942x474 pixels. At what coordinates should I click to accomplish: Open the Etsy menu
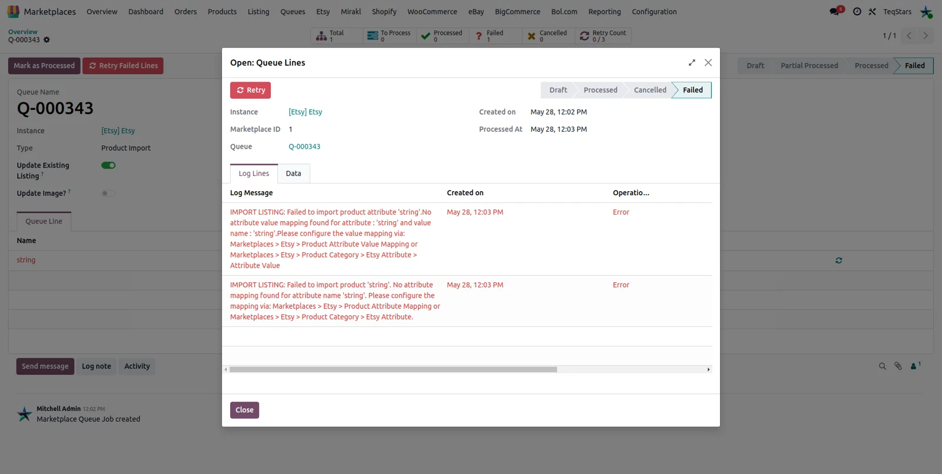tap(323, 12)
